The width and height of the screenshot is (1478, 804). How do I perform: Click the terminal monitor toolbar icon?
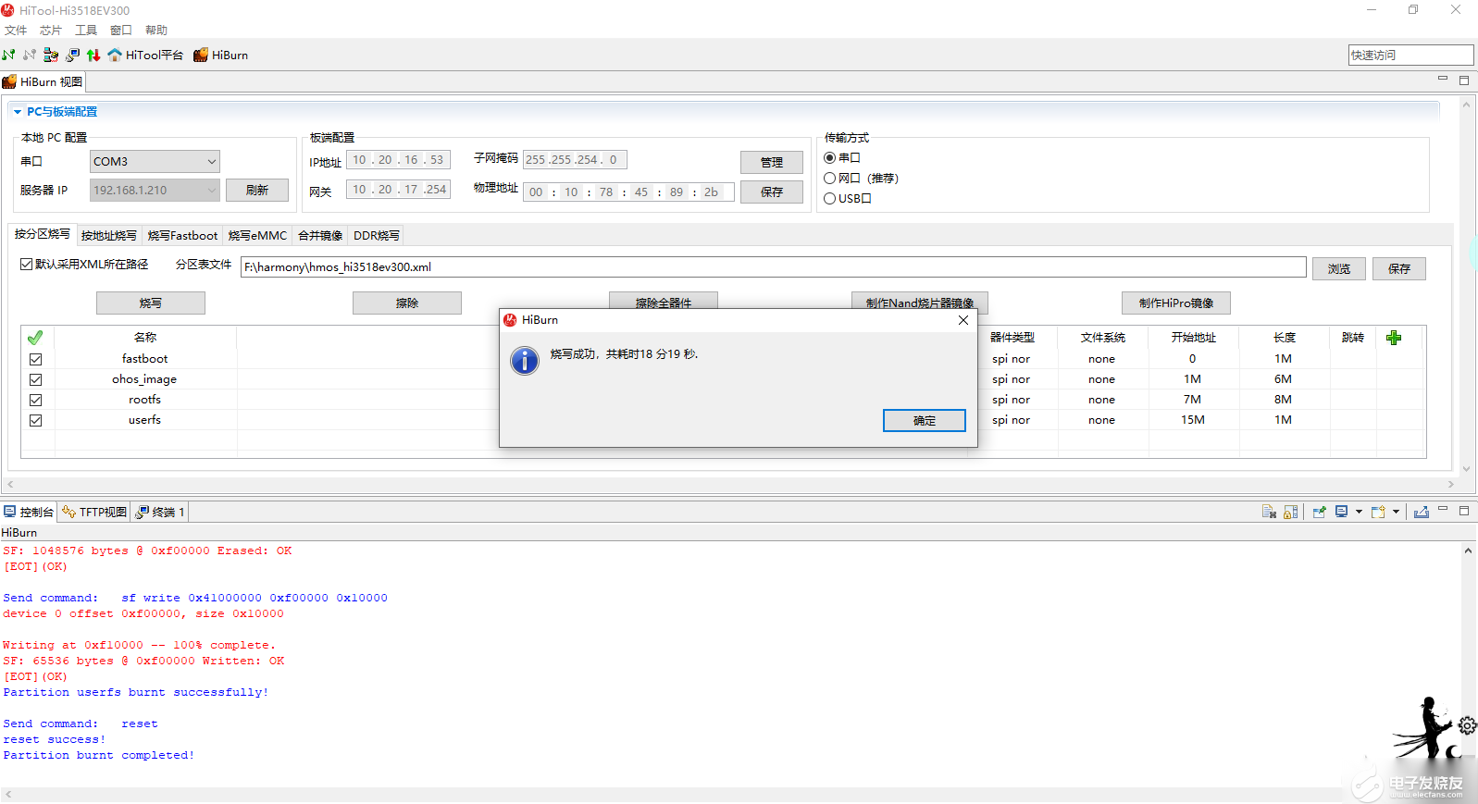point(72,56)
